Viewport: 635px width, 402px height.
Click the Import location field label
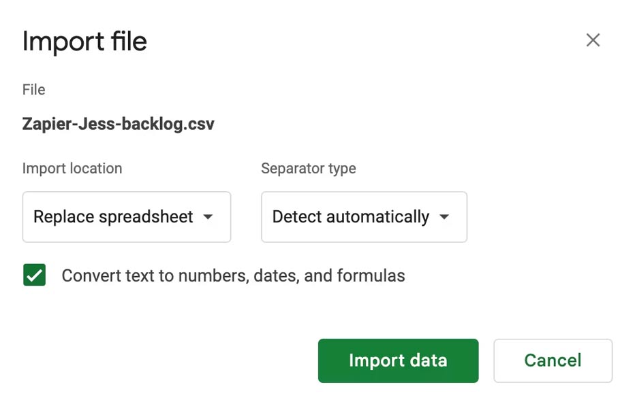coord(72,168)
